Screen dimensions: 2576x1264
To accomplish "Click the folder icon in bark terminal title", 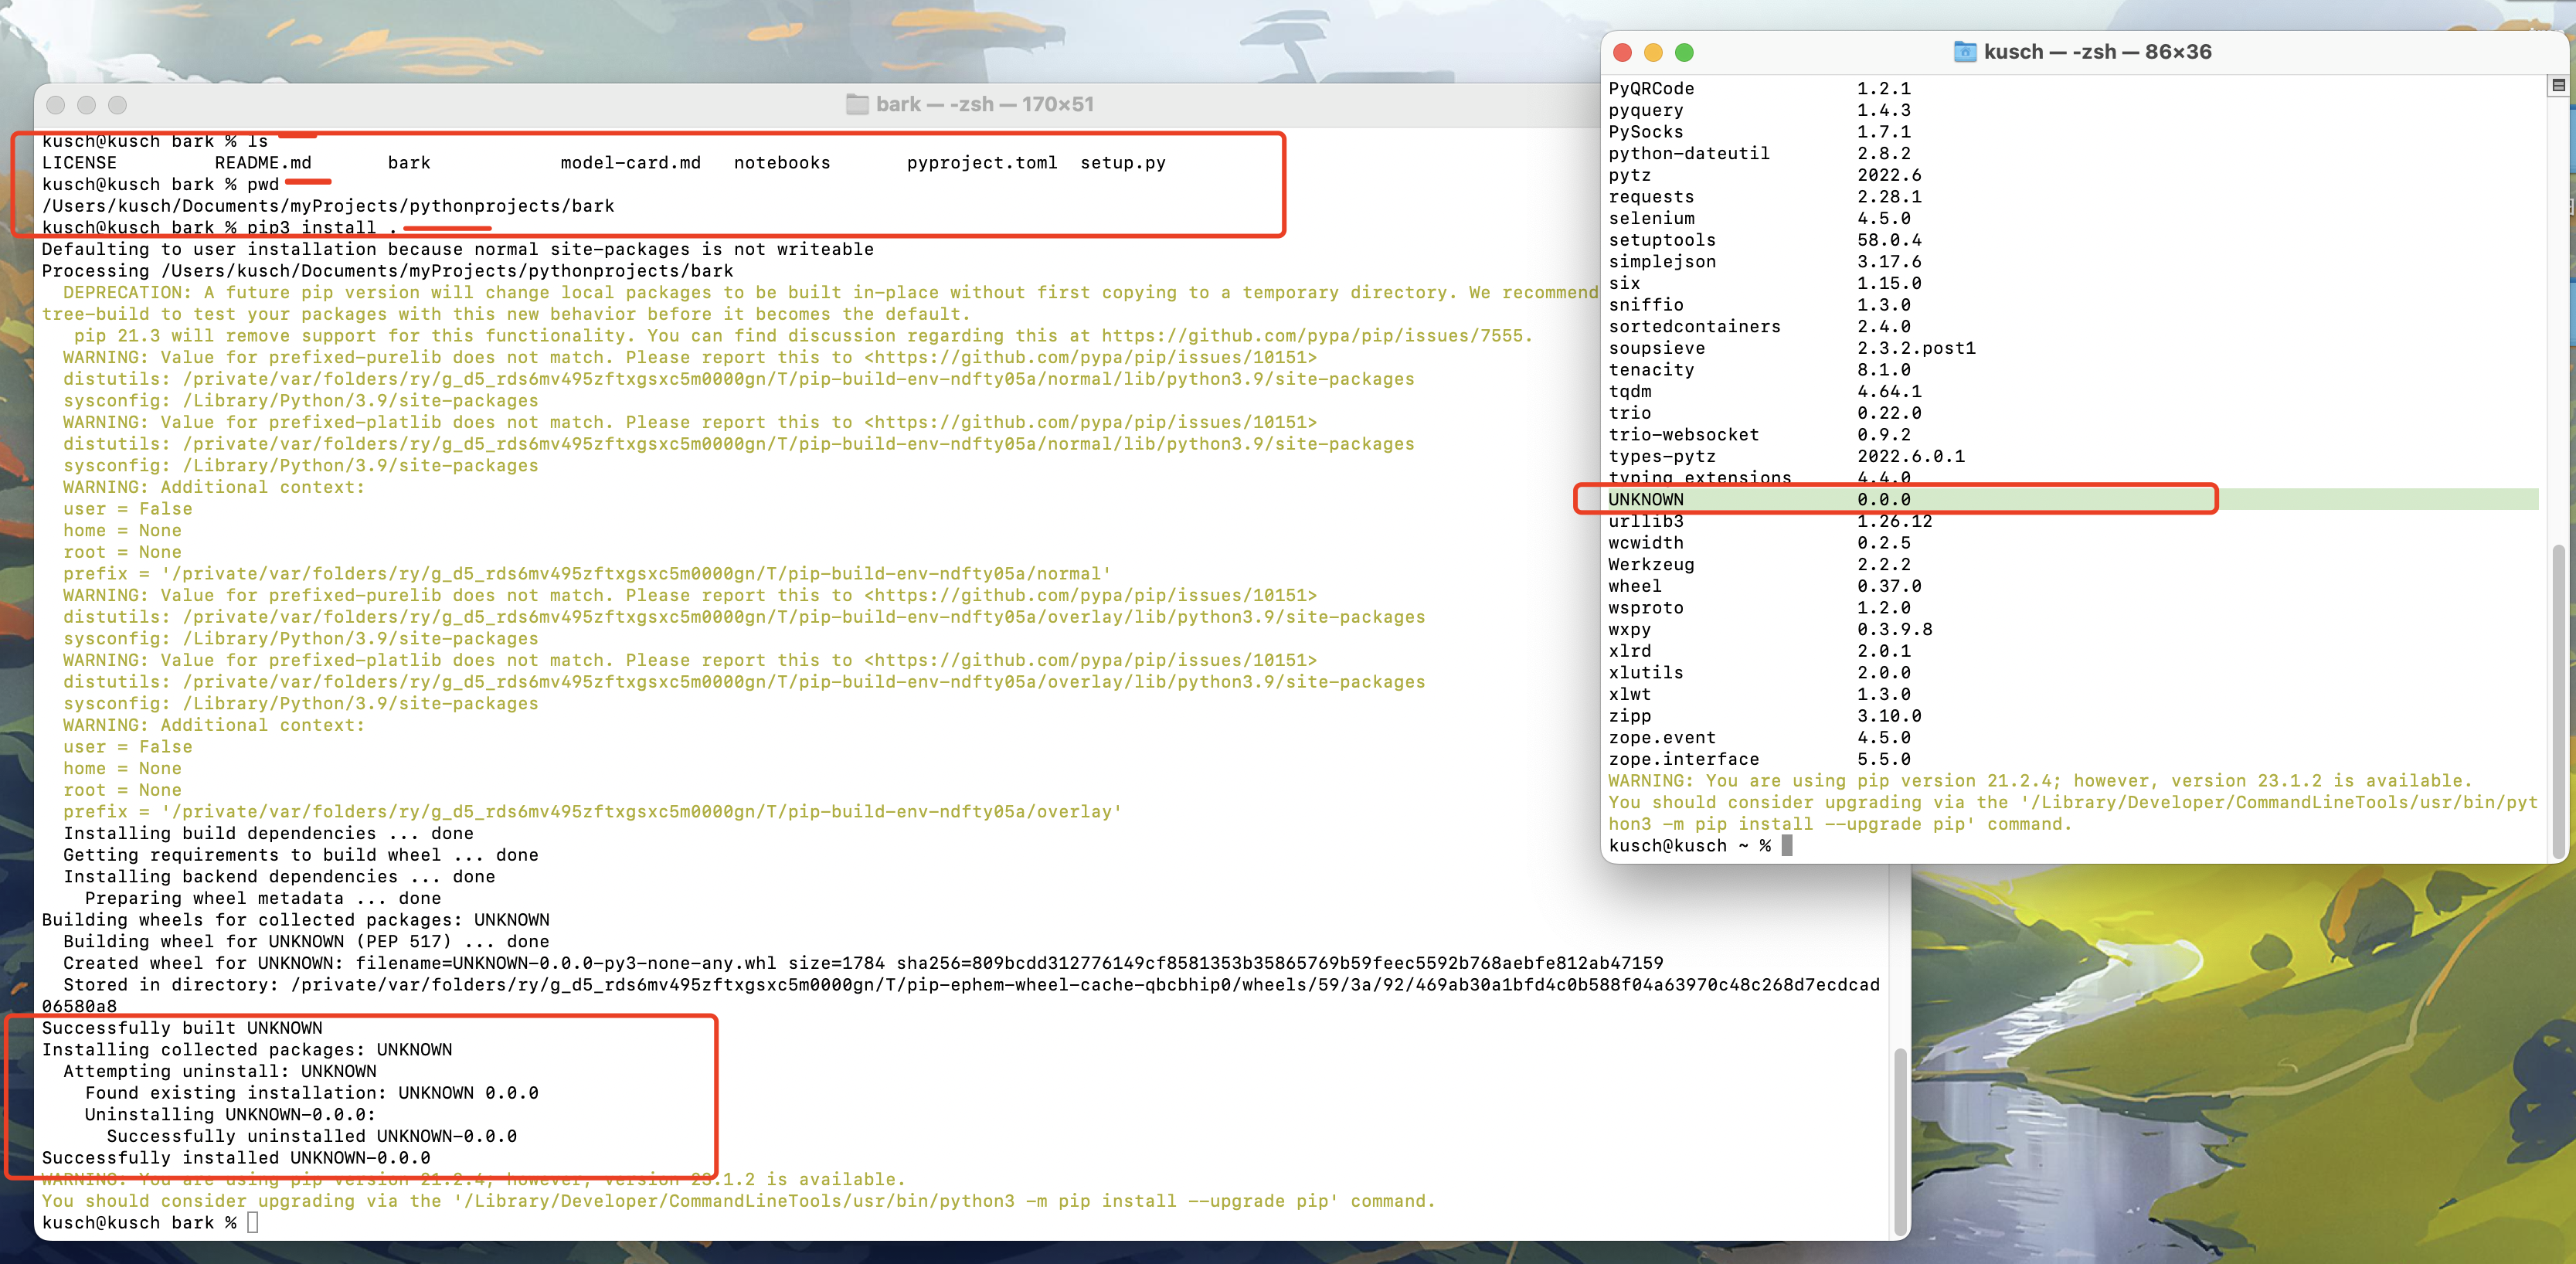I will click(857, 104).
